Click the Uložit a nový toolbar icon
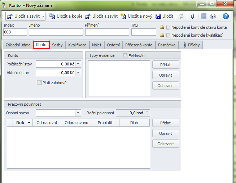Screen dimensions: 236x183 tap(123, 16)
